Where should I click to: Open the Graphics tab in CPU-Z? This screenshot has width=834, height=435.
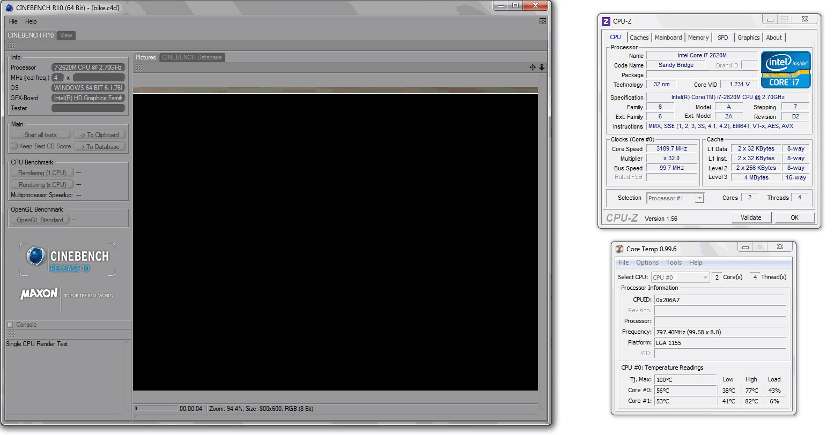pos(748,37)
